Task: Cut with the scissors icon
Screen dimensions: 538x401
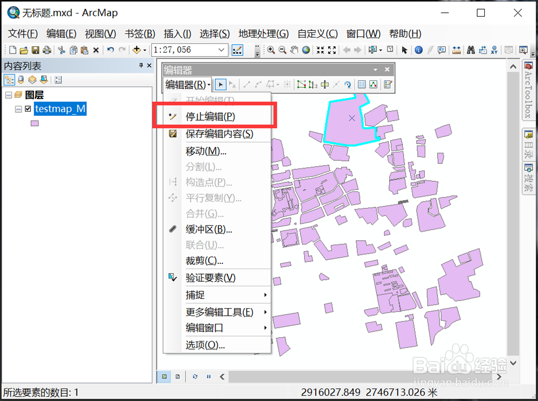Action: pyautogui.click(x=61, y=50)
